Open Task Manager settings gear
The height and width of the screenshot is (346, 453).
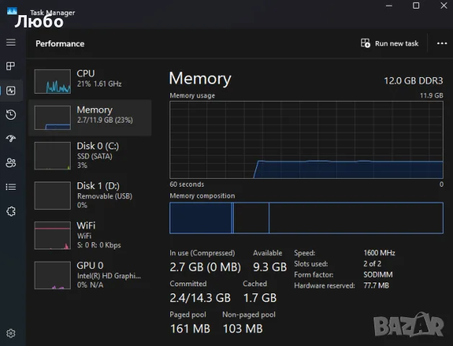pyautogui.click(x=11, y=333)
